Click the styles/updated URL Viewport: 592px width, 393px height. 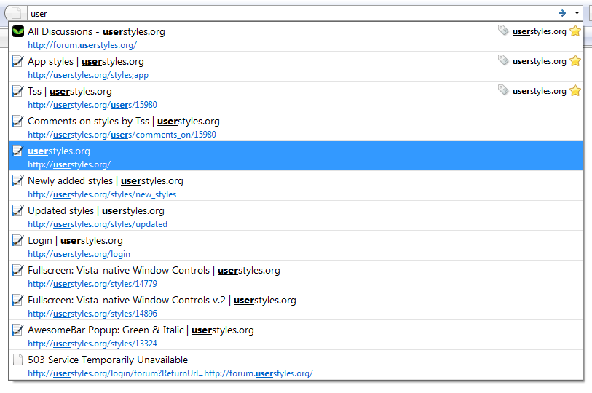tap(98, 224)
